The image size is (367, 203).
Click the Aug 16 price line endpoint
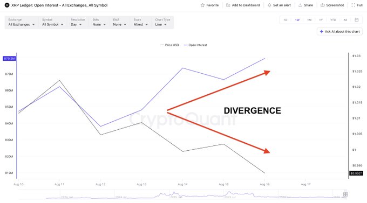pyautogui.click(x=264, y=173)
